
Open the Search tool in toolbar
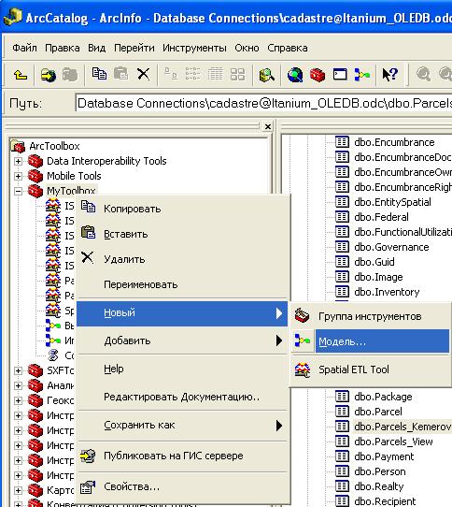267,75
